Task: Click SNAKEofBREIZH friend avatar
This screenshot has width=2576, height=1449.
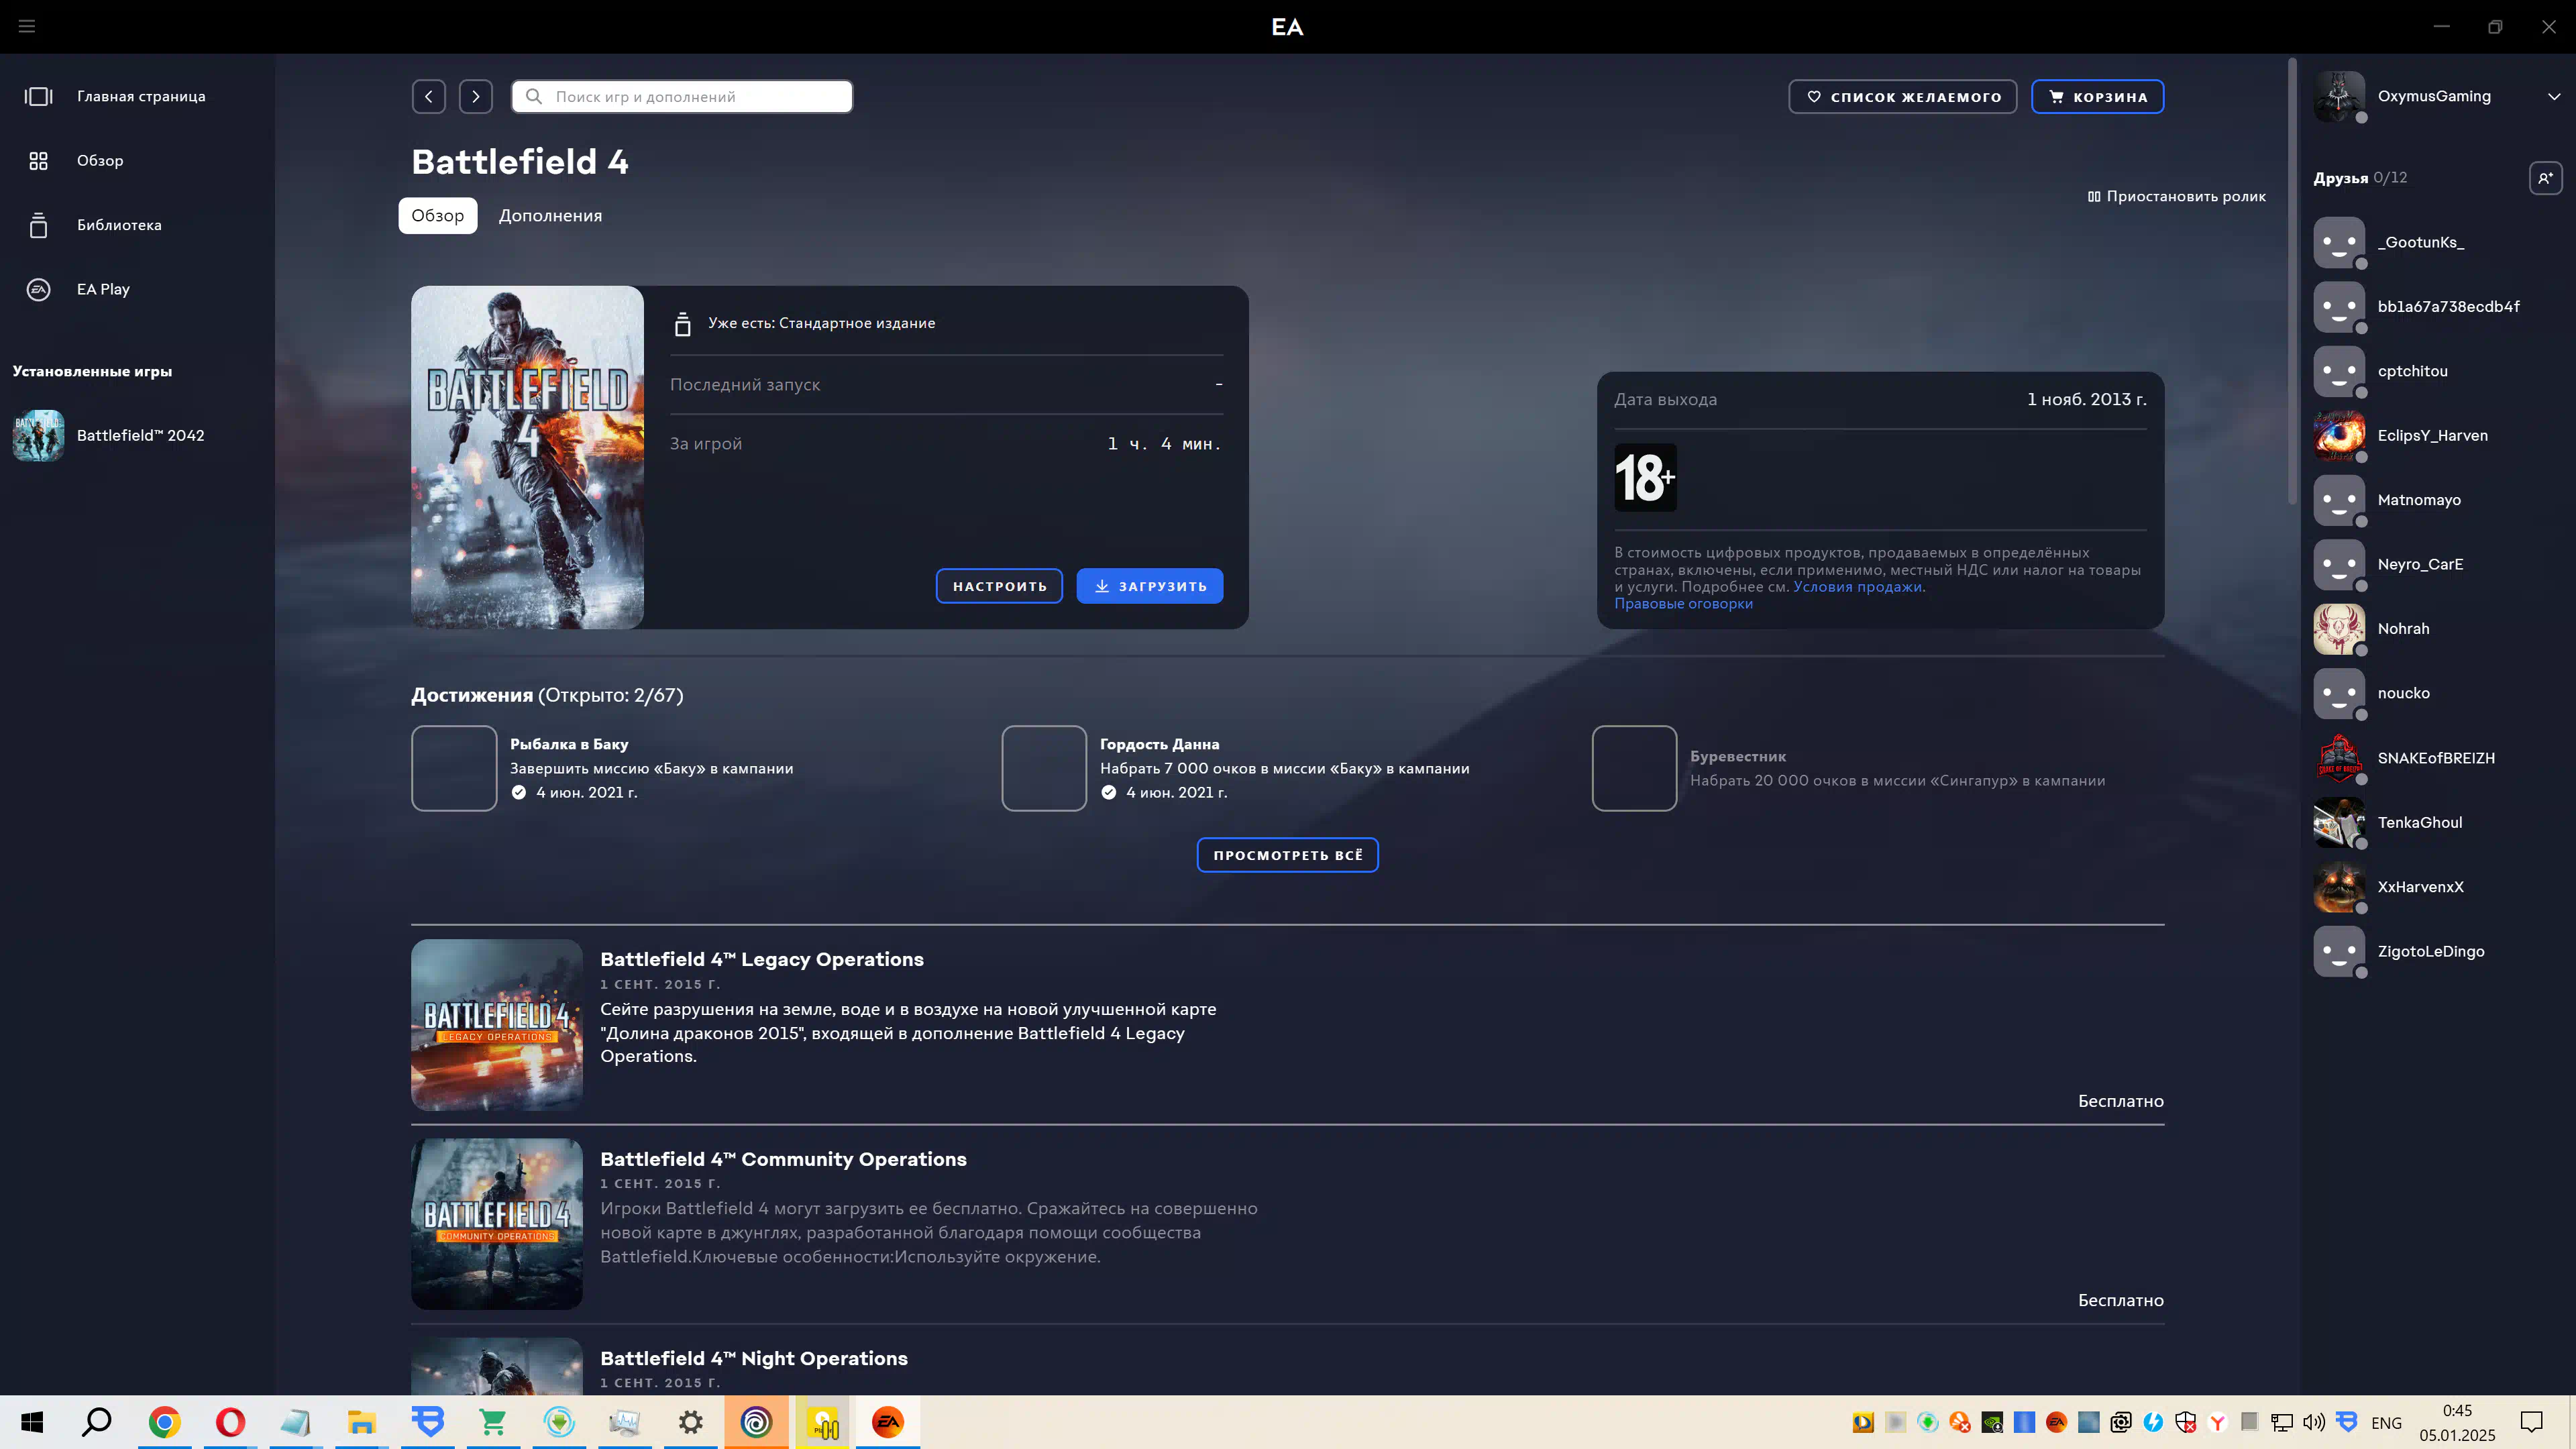Action: pos(2339,758)
